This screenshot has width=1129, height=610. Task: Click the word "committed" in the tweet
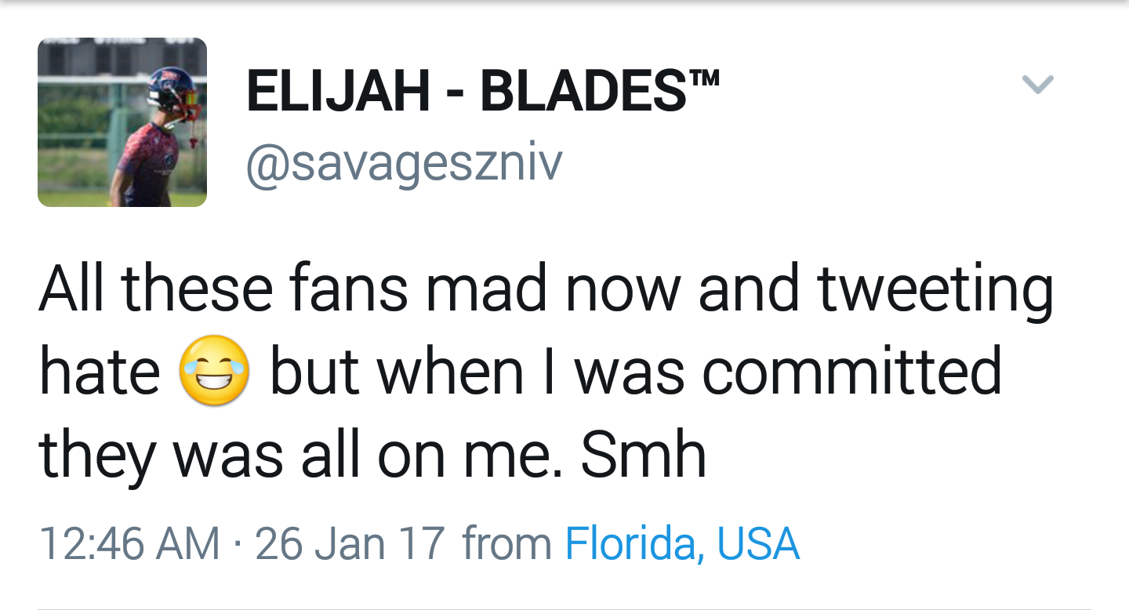point(851,371)
